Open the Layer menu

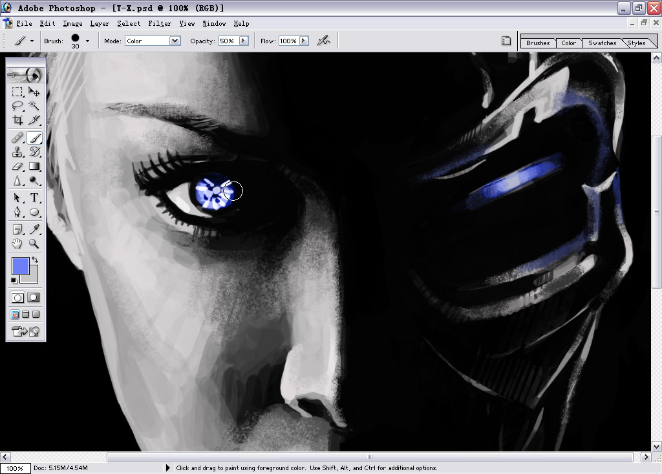(100, 24)
